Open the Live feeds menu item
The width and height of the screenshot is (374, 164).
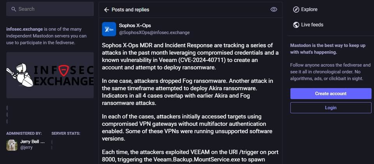click(x=312, y=25)
